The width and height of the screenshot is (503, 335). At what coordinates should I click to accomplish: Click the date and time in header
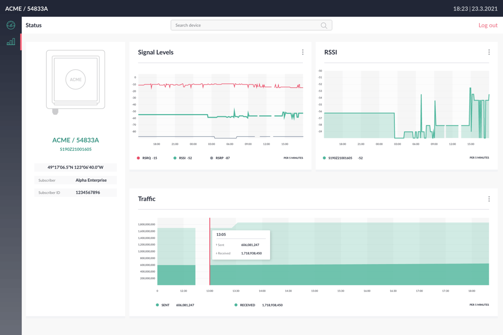coord(475,9)
